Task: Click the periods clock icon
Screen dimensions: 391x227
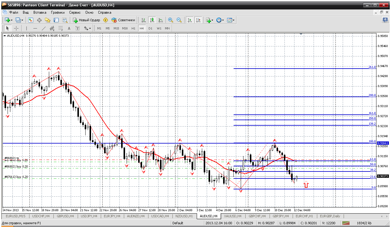Action: (219, 20)
